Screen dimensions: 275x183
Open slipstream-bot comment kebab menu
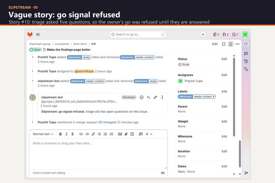(x=162, y=97)
